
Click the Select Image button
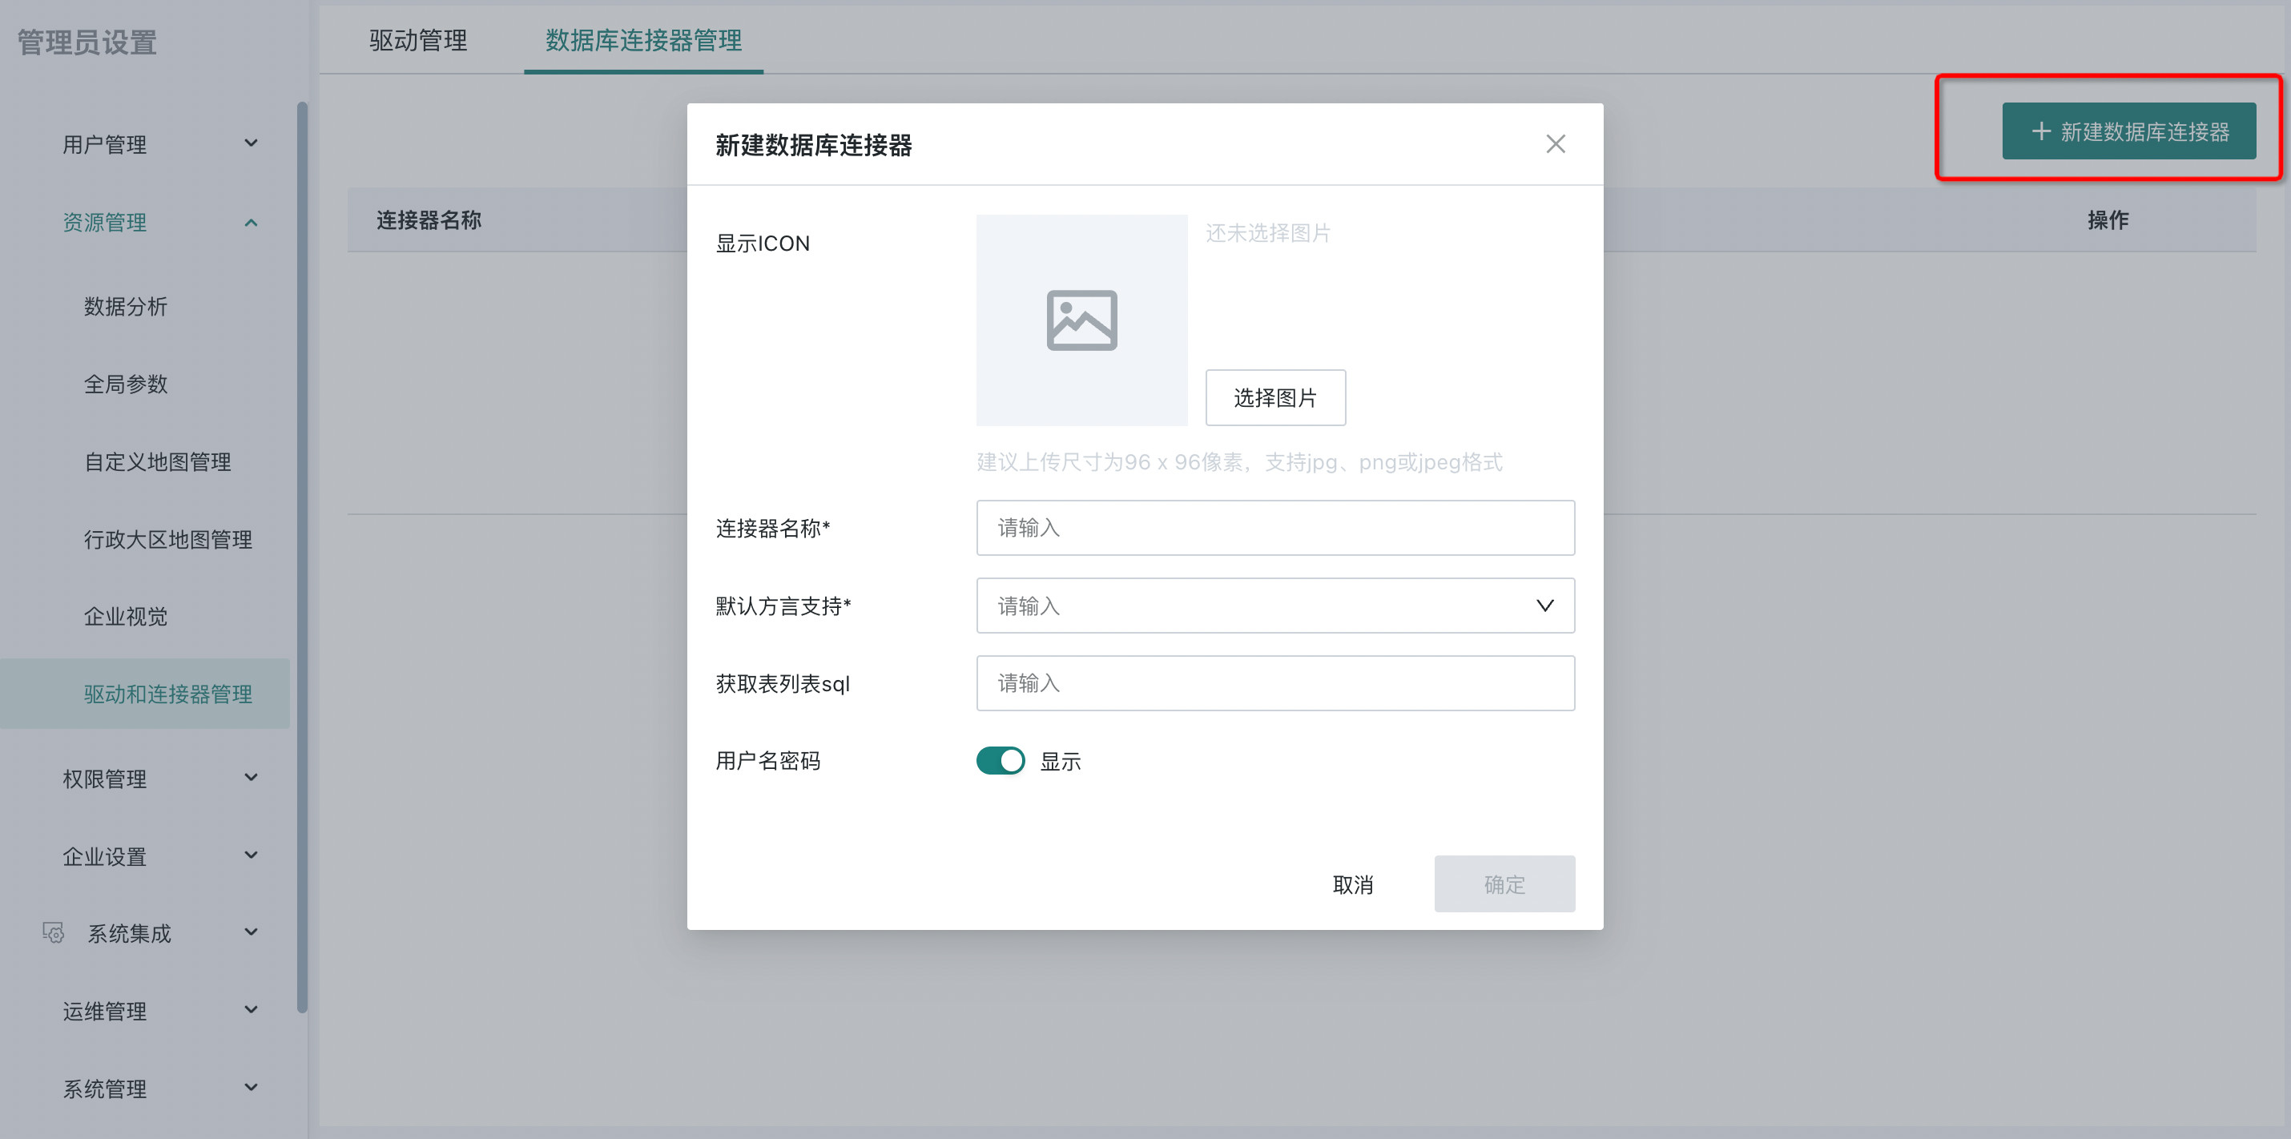1274,397
